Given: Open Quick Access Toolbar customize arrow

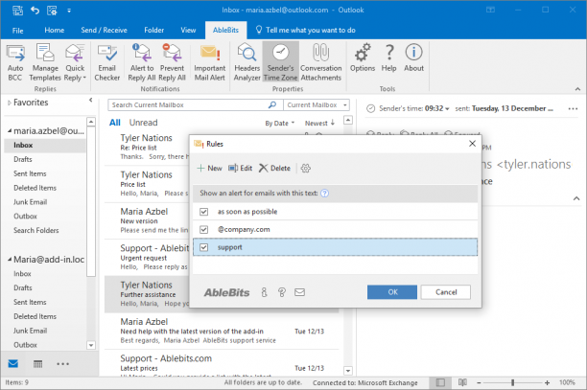Looking at the screenshot, I should [x=69, y=11].
